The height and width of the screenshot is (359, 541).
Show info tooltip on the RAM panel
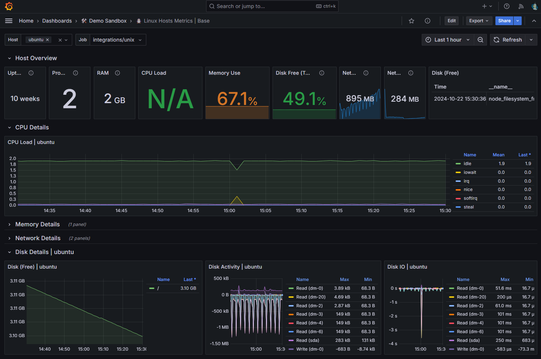coord(117,73)
